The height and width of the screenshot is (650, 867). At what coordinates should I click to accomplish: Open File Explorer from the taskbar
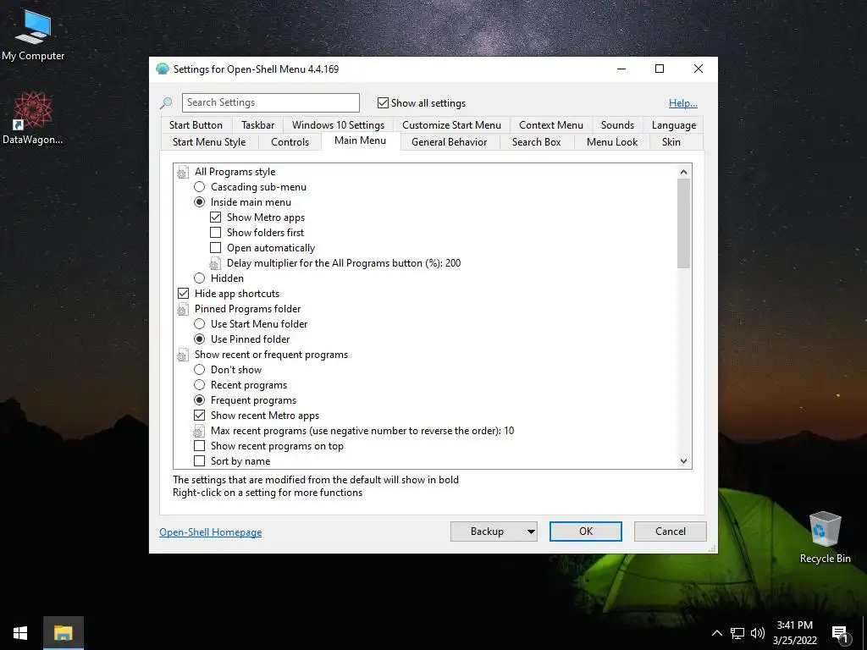pyautogui.click(x=63, y=633)
